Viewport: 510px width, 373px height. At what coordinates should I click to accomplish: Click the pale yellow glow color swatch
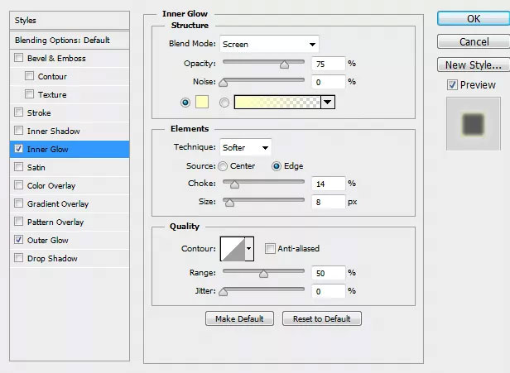click(202, 103)
